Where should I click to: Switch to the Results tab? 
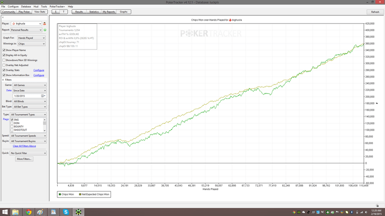[79, 12]
